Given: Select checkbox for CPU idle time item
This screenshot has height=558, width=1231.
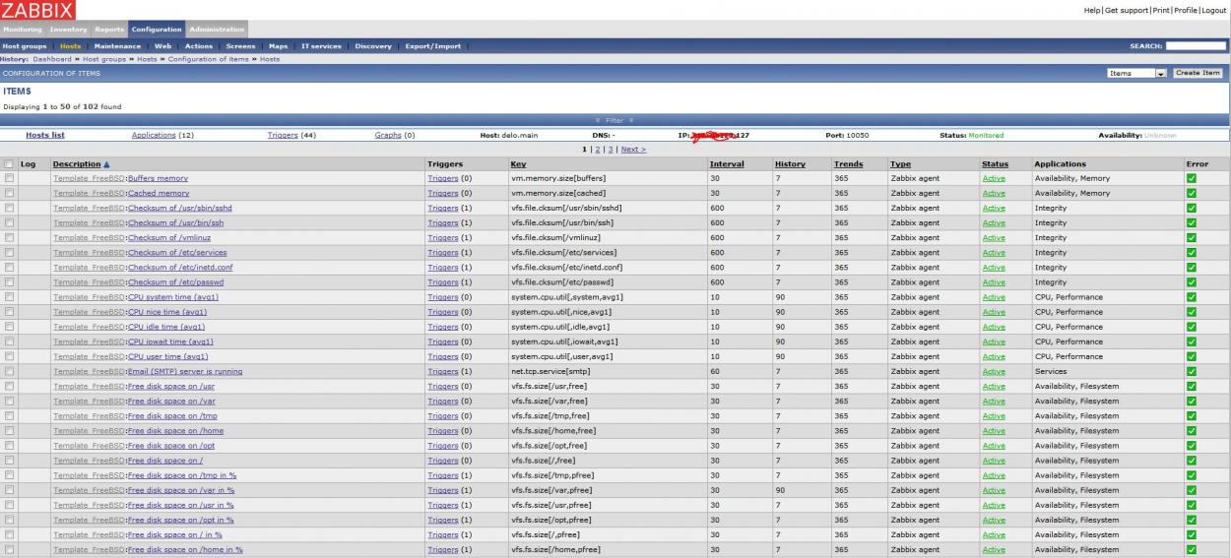Looking at the screenshot, I should [x=9, y=327].
